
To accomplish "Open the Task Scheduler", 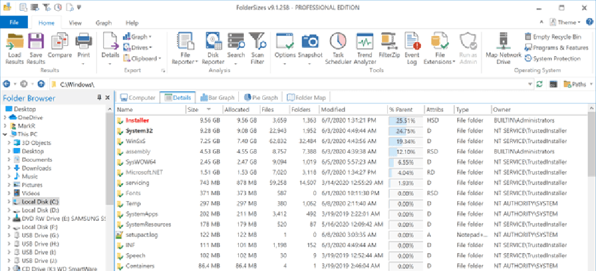I will pyautogui.click(x=338, y=48).
